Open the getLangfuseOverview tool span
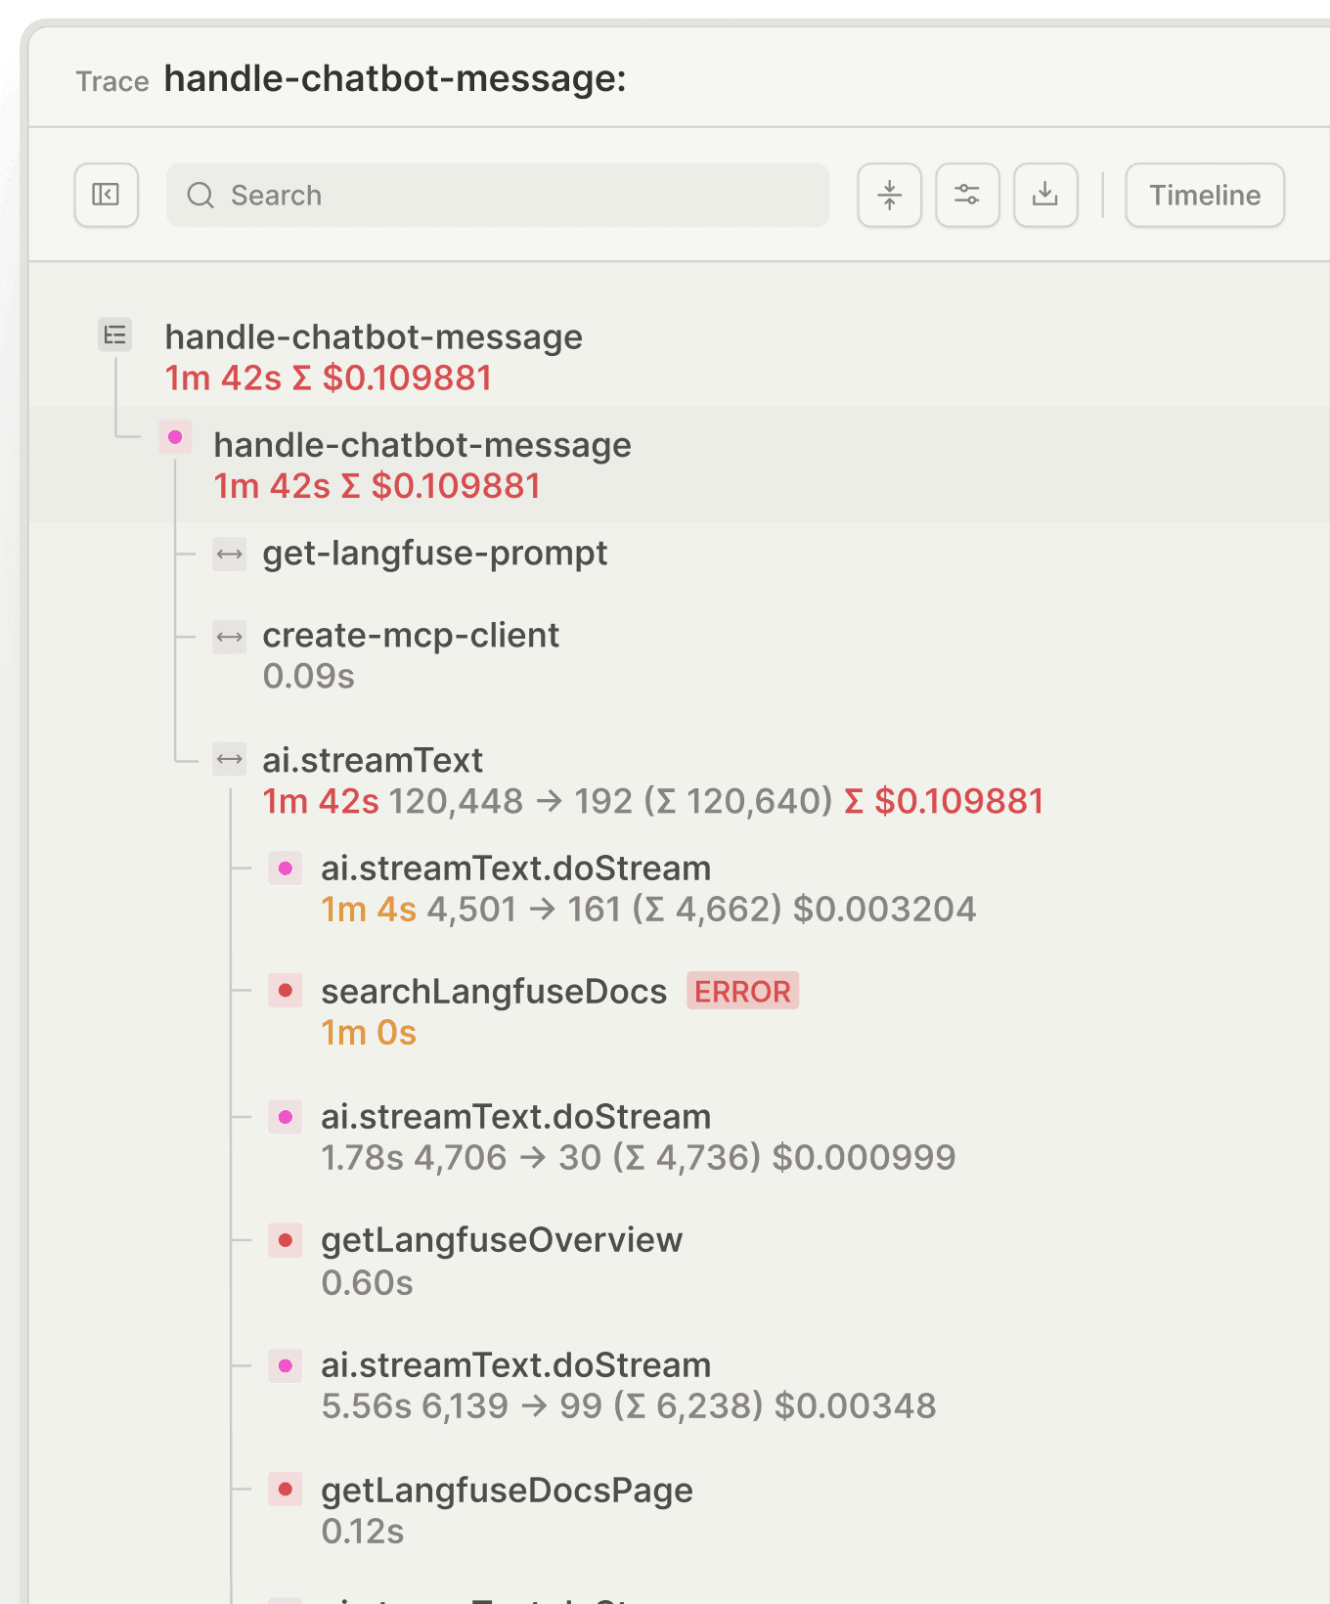Viewport: 1330px width, 1604px height. click(x=502, y=1240)
